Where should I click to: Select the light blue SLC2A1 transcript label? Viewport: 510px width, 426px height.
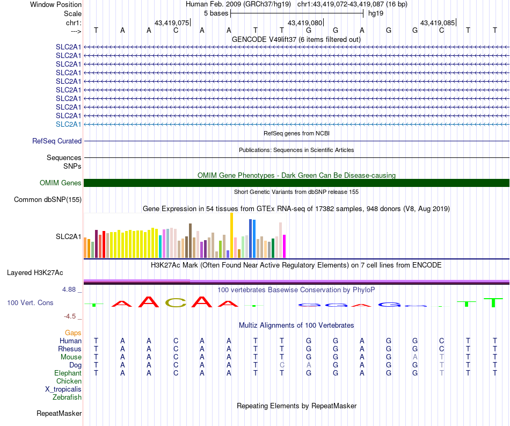[68, 124]
